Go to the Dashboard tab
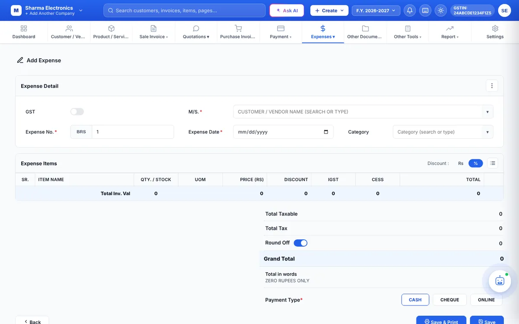The width and height of the screenshot is (519, 324). click(x=24, y=32)
